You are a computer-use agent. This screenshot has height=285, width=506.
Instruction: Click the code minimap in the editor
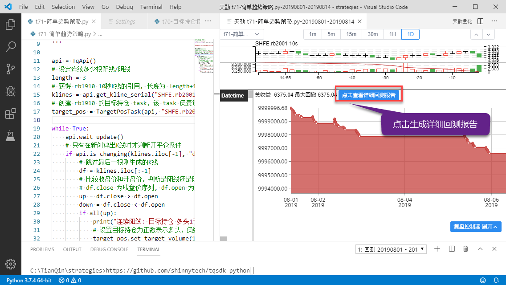(x=204, y=56)
